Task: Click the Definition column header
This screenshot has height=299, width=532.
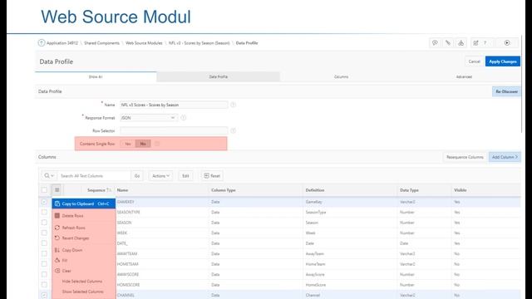Action: [x=315, y=190]
